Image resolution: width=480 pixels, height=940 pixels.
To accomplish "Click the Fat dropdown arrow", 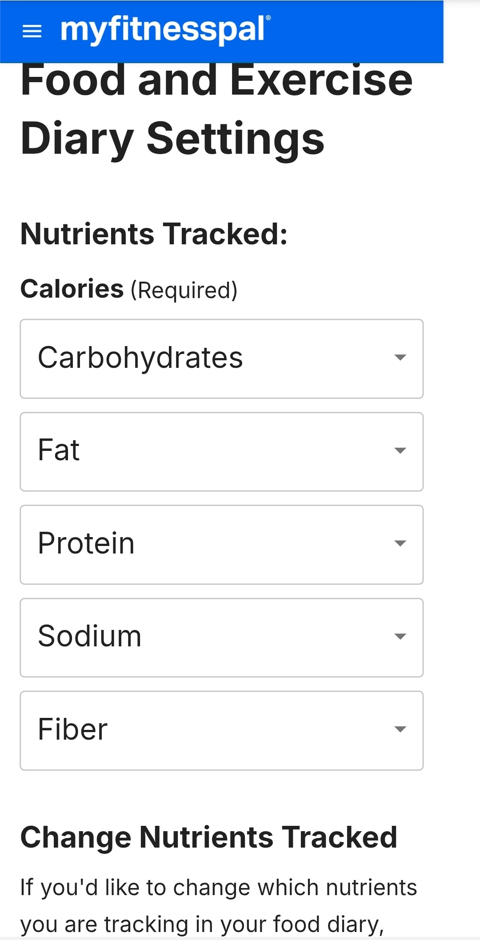I will coord(400,450).
